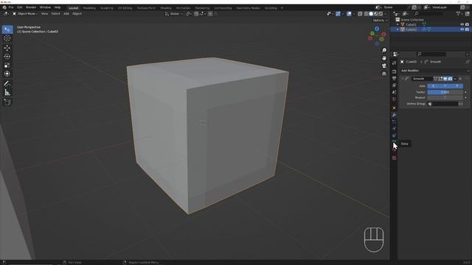Open the Scene properties tab

coord(395,92)
